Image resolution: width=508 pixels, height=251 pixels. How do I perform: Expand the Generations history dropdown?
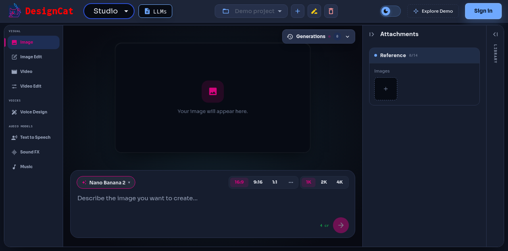319,36
